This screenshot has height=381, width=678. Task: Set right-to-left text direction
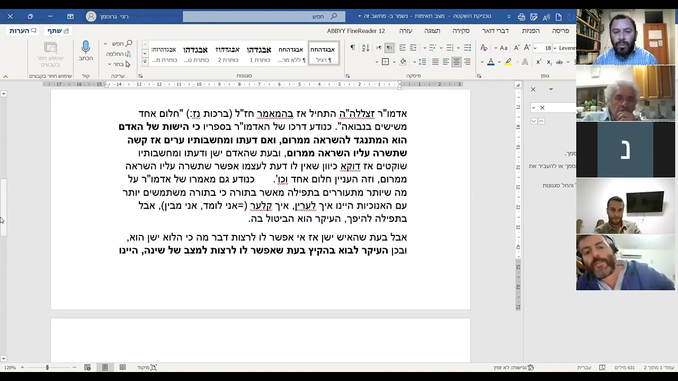point(389,48)
